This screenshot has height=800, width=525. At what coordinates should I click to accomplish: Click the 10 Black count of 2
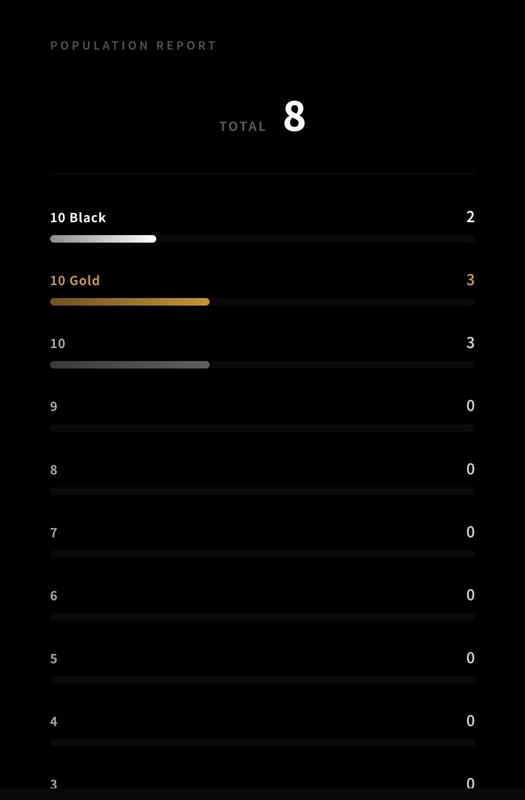470,217
